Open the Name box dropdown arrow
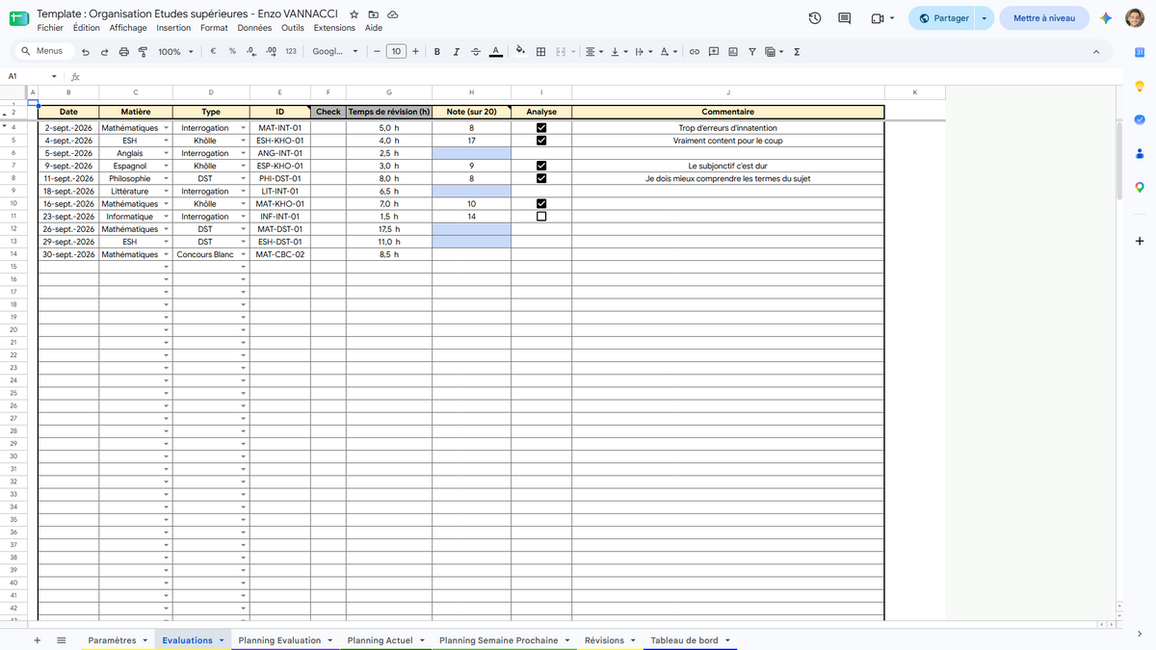This screenshot has width=1156, height=650. pyautogui.click(x=54, y=76)
